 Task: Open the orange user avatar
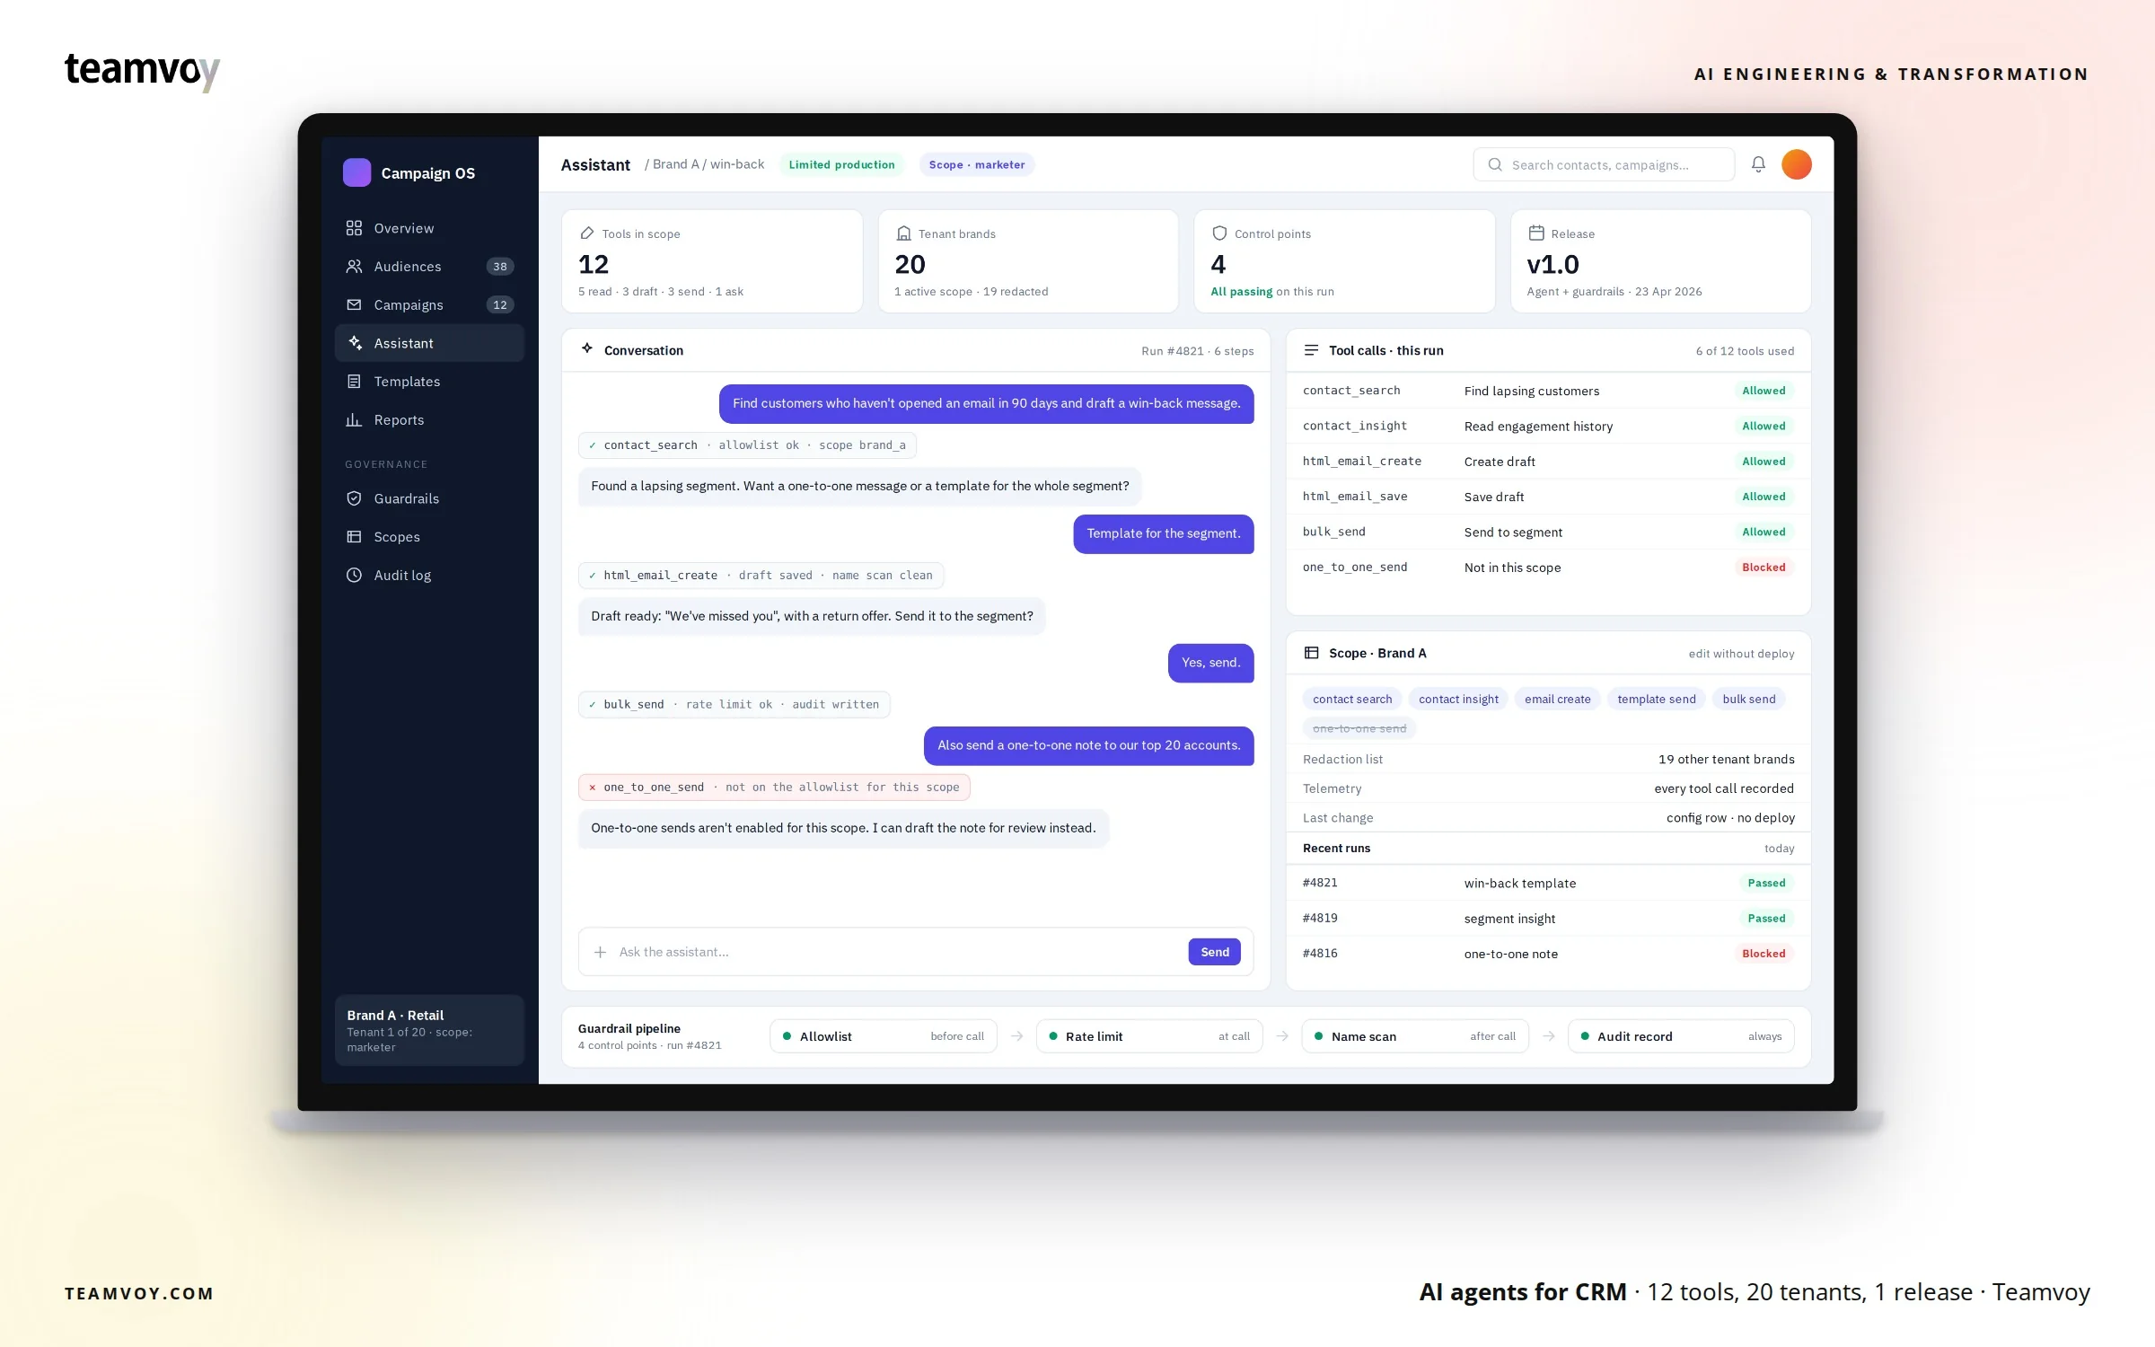[1796, 164]
